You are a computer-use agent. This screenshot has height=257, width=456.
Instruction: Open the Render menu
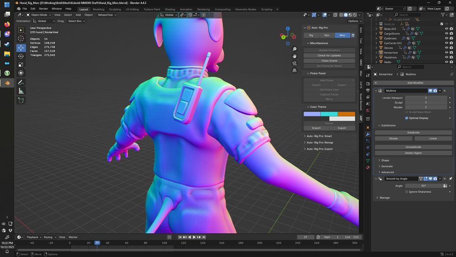pyautogui.click(x=43, y=9)
